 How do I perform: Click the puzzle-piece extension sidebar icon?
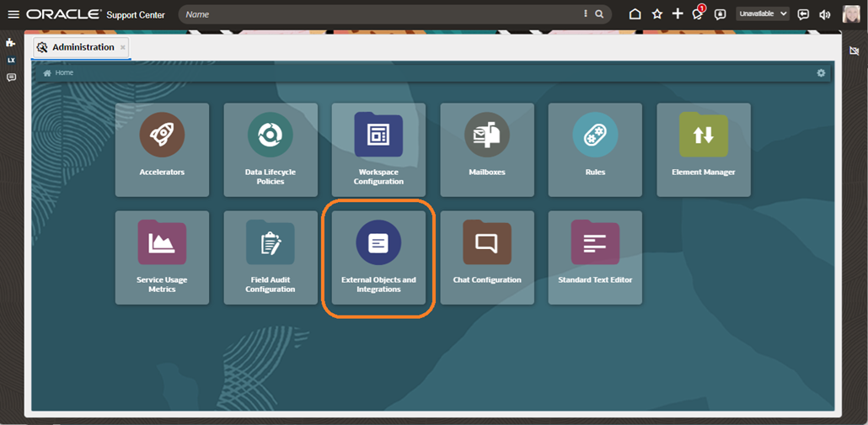coord(11,43)
